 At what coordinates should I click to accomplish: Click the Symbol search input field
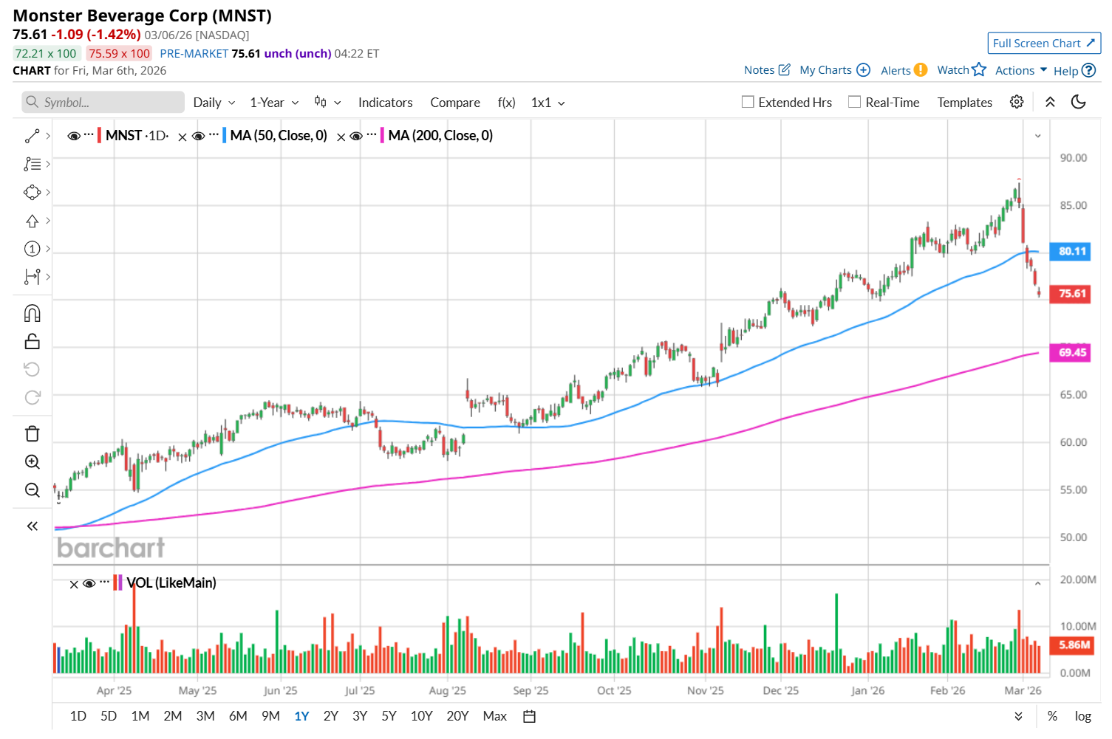point(103,102)
